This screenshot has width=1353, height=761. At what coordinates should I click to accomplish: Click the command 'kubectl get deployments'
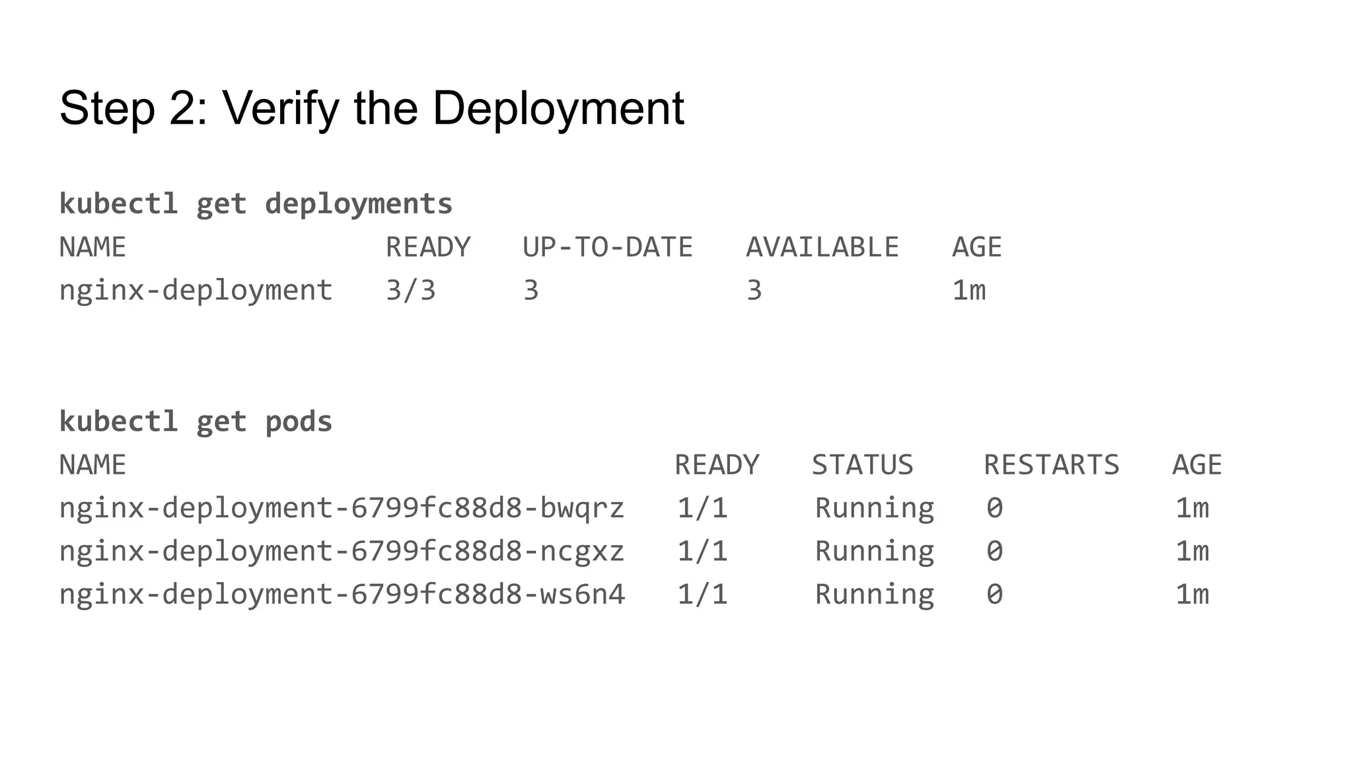256,204
